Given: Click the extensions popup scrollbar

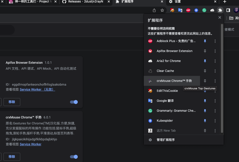Looking at the screenshot, I should [x=222, y=78].
